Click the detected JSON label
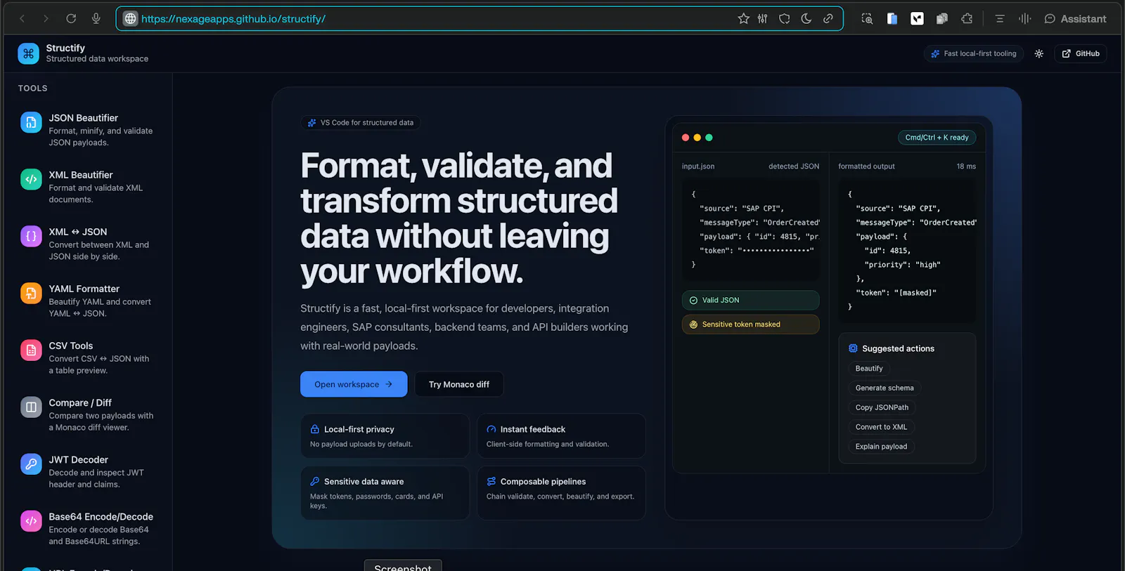 click(x=794, y=166)
